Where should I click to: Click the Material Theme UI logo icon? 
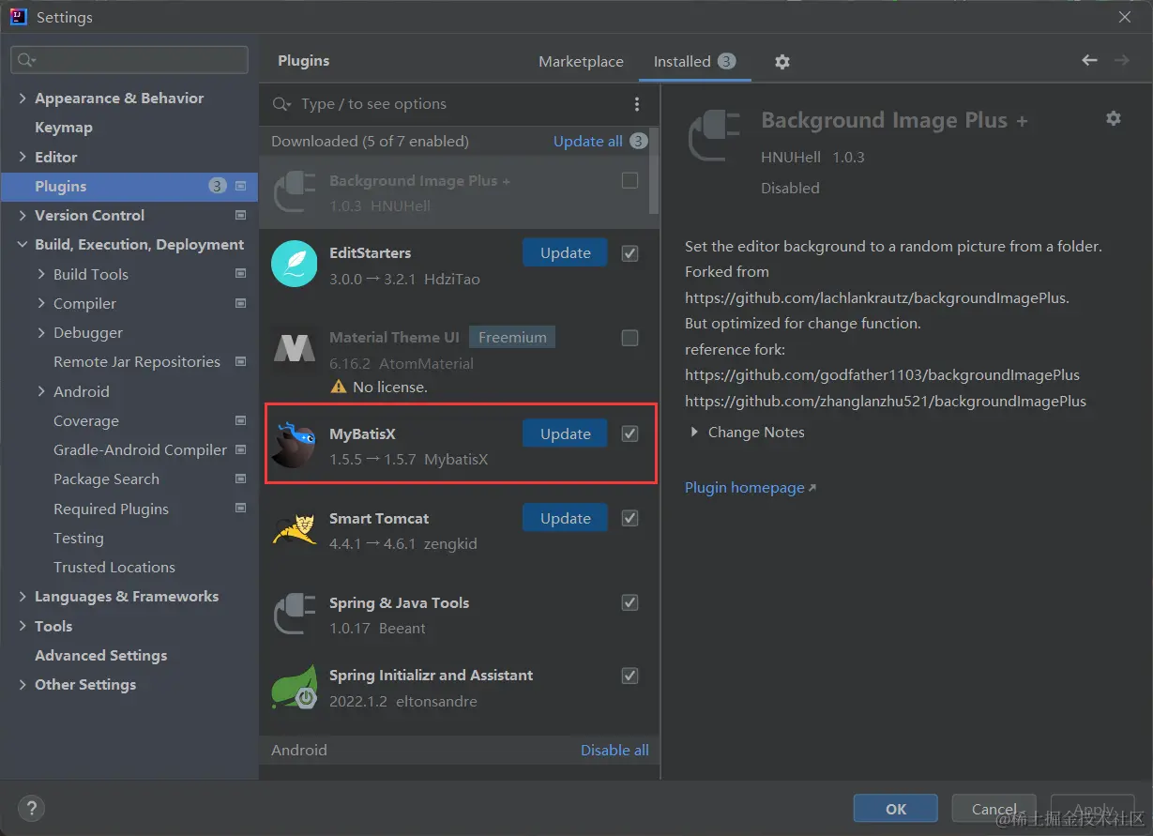coord(295,349)
